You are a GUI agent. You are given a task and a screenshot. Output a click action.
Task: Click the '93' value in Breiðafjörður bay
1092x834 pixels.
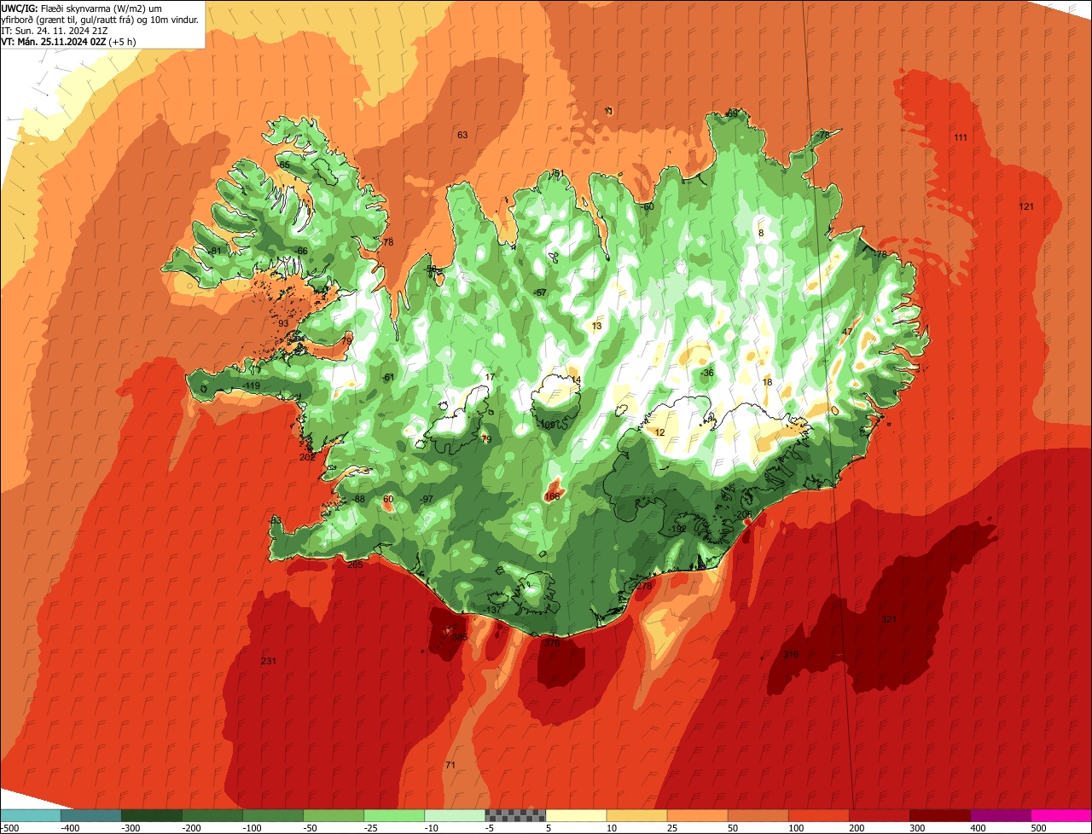(284, 323)
